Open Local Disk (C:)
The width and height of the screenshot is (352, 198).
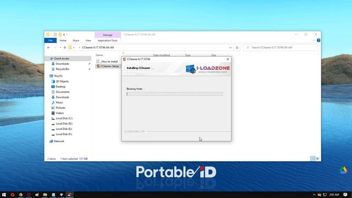coord(64,118)
